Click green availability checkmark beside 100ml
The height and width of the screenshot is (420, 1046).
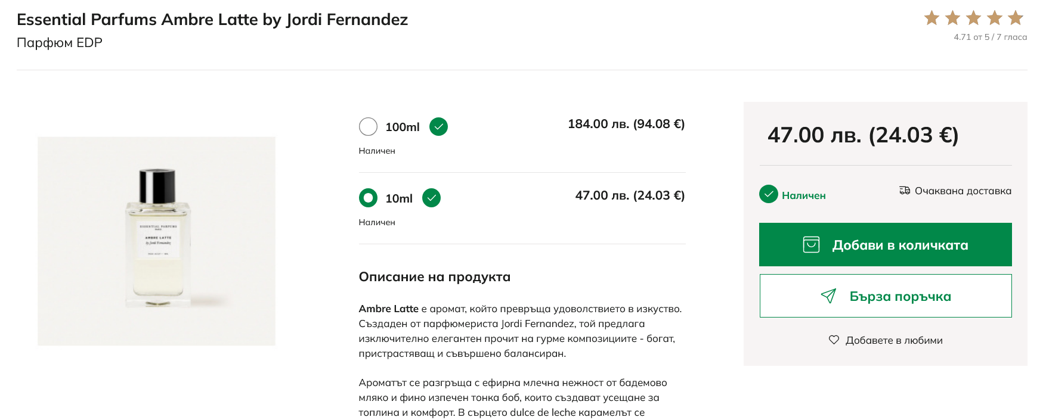[438, 126]
